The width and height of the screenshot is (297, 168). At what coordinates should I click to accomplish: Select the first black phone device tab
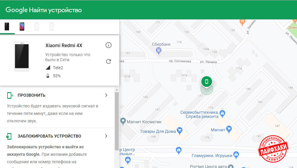point(7,27)
